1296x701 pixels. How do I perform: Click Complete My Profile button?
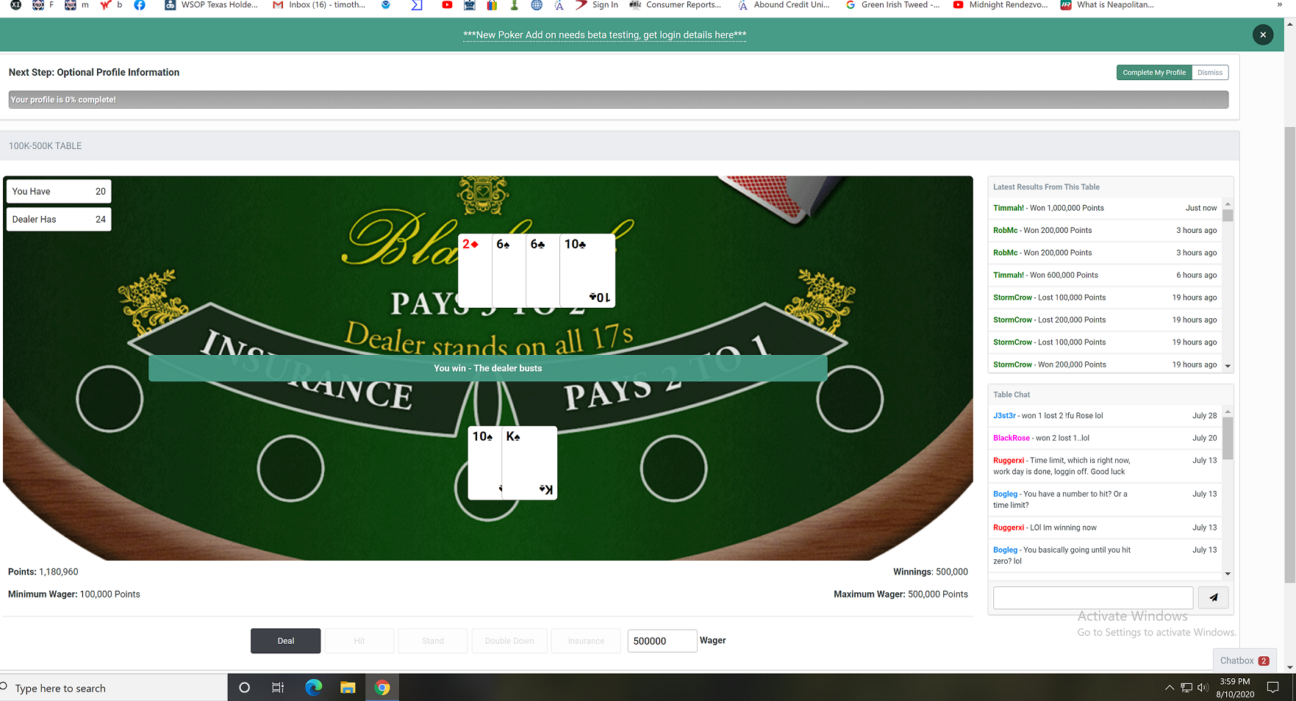1154,73
